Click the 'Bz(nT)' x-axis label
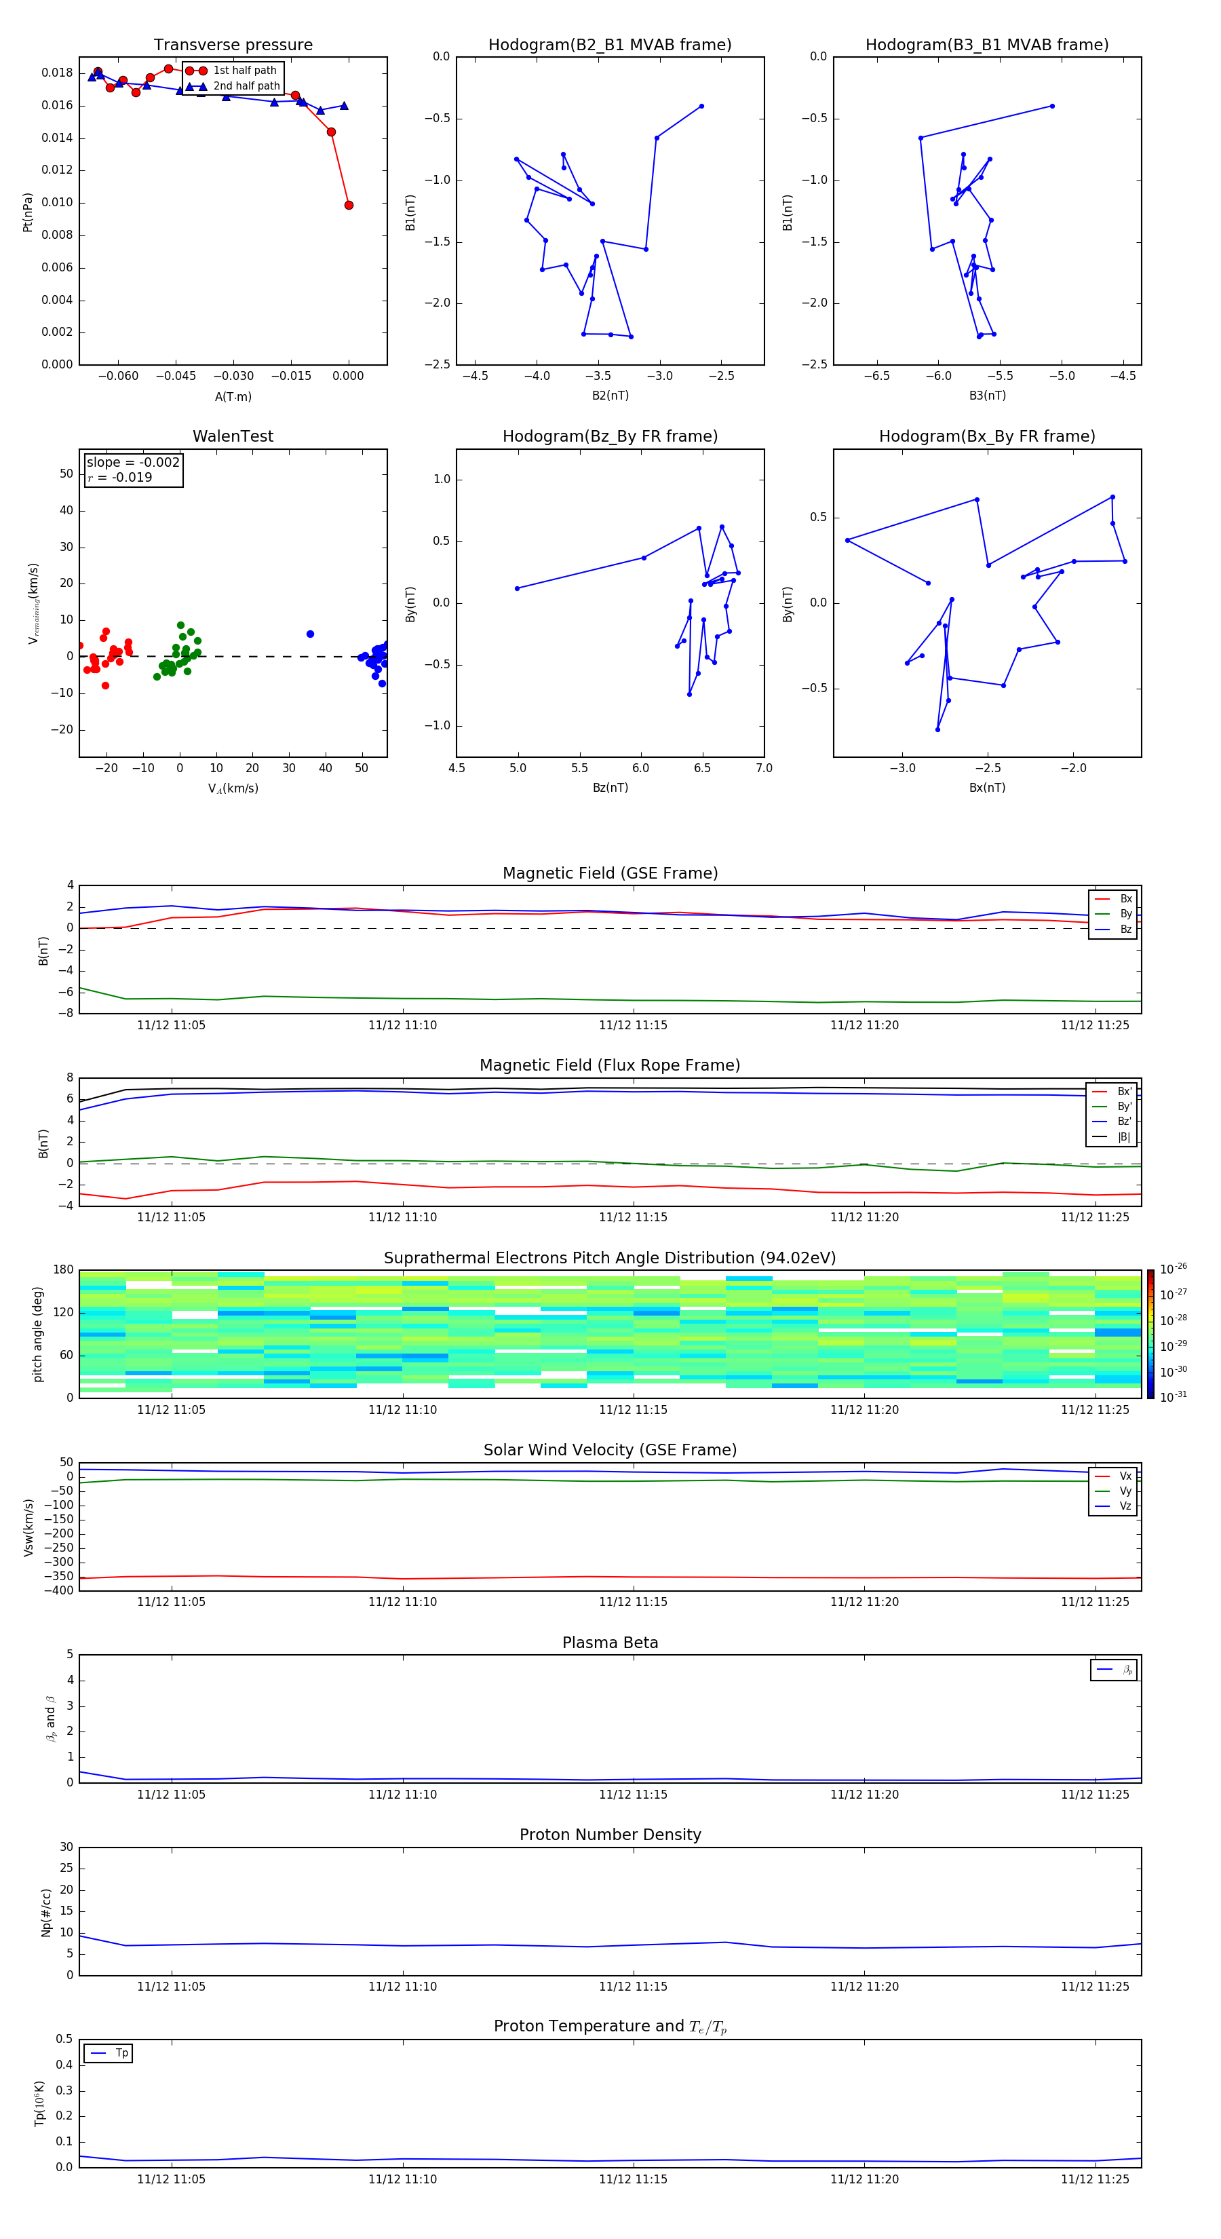1221x2239 pixels. 610,788
